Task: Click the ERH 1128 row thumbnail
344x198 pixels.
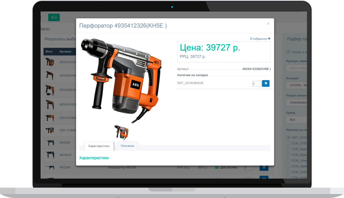Action: (x=50, y=130)
